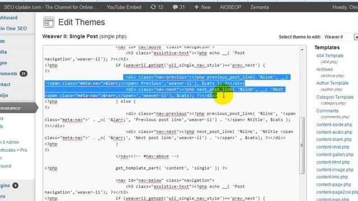Image resolution: width=358 pixels, height=201 pixels.
Task: Open the SEO-Update.com site menu
Action: pos(50,7)
